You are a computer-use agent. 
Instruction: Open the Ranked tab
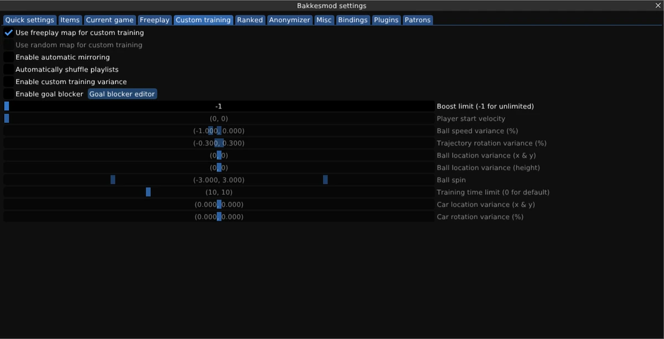[x=250, y=19]
